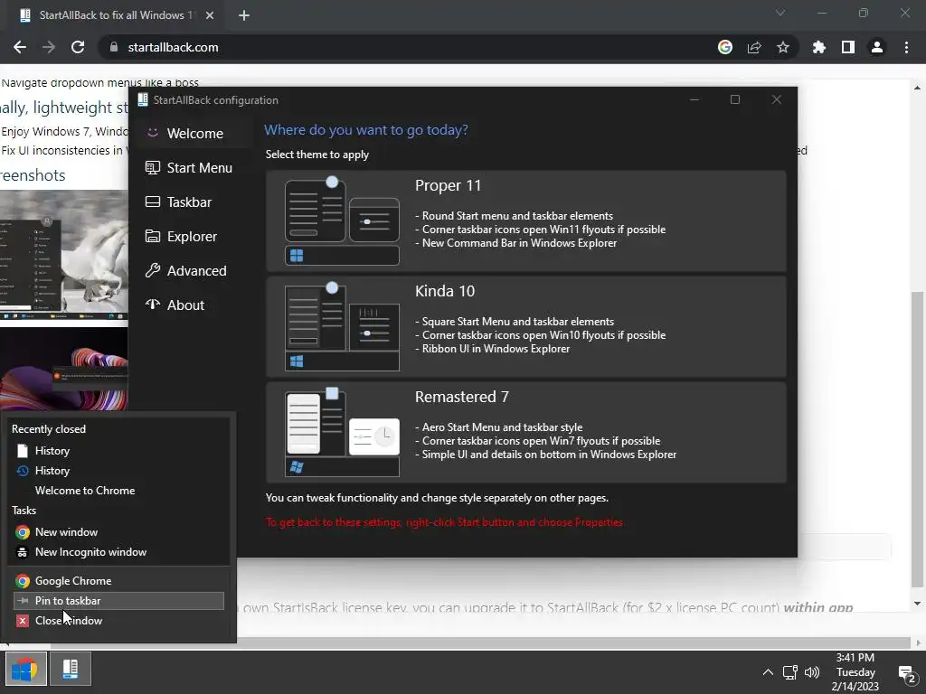This screenshot has height=694, width=926.
Task: Open volume speaker tray icon
Action: click(812, 672)
